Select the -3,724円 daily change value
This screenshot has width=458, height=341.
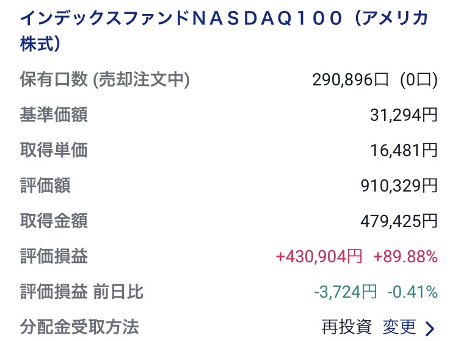coord(346,292)
